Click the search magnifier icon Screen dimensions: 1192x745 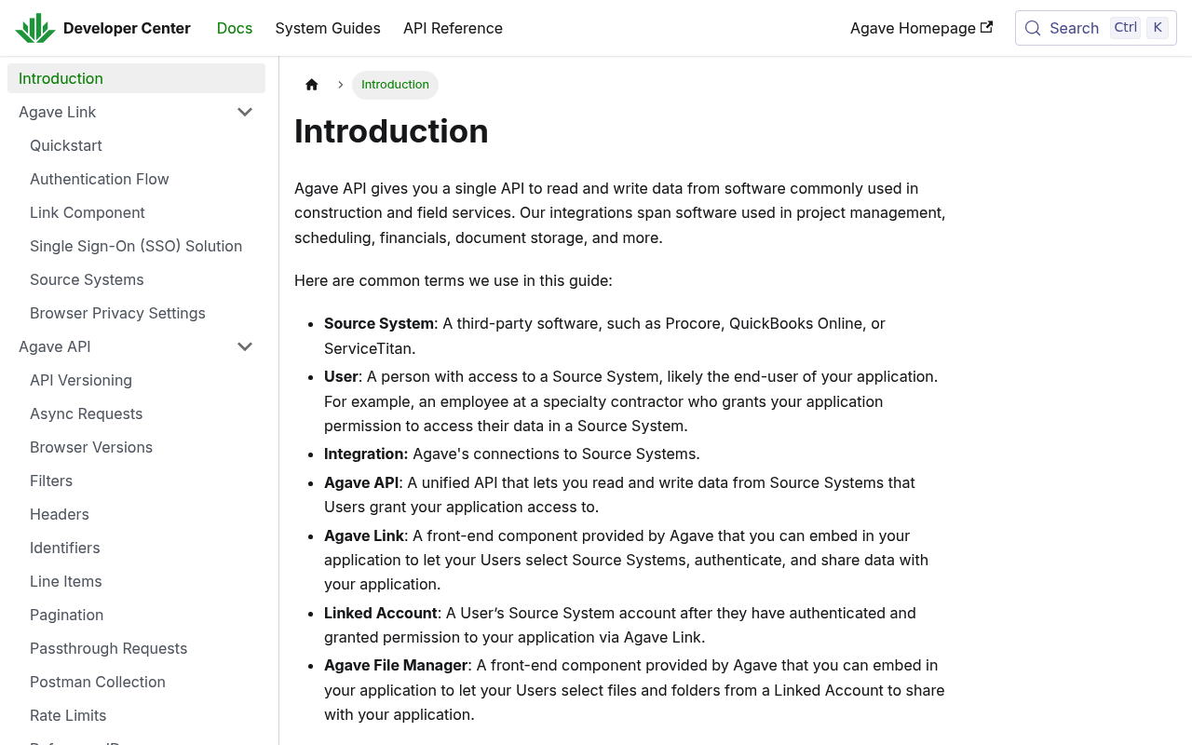pos(1033,28)
